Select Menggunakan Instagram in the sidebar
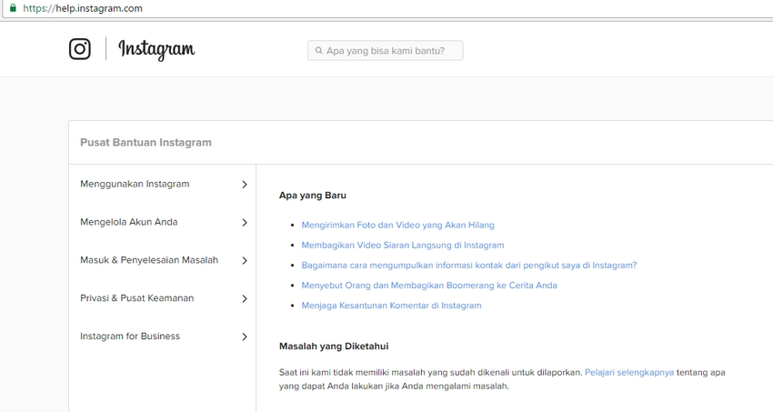 [x=135, y=184]
